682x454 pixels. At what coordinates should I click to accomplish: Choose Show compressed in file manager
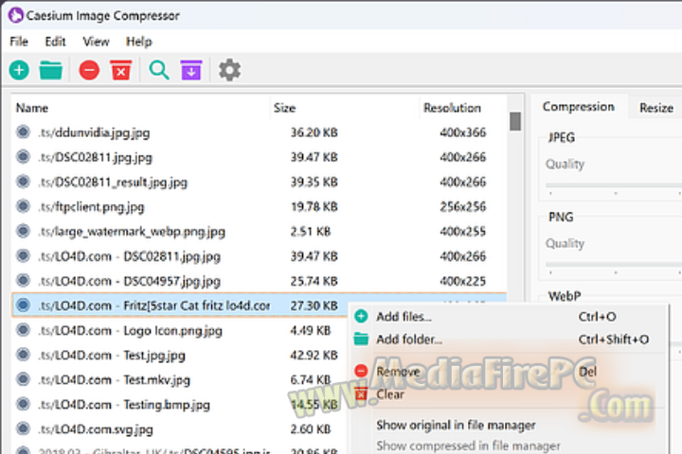[509, 445]
